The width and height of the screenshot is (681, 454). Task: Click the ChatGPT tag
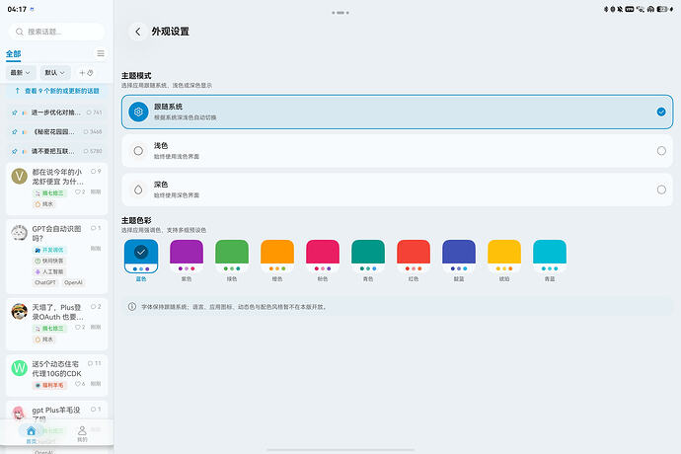pos(45,282)
